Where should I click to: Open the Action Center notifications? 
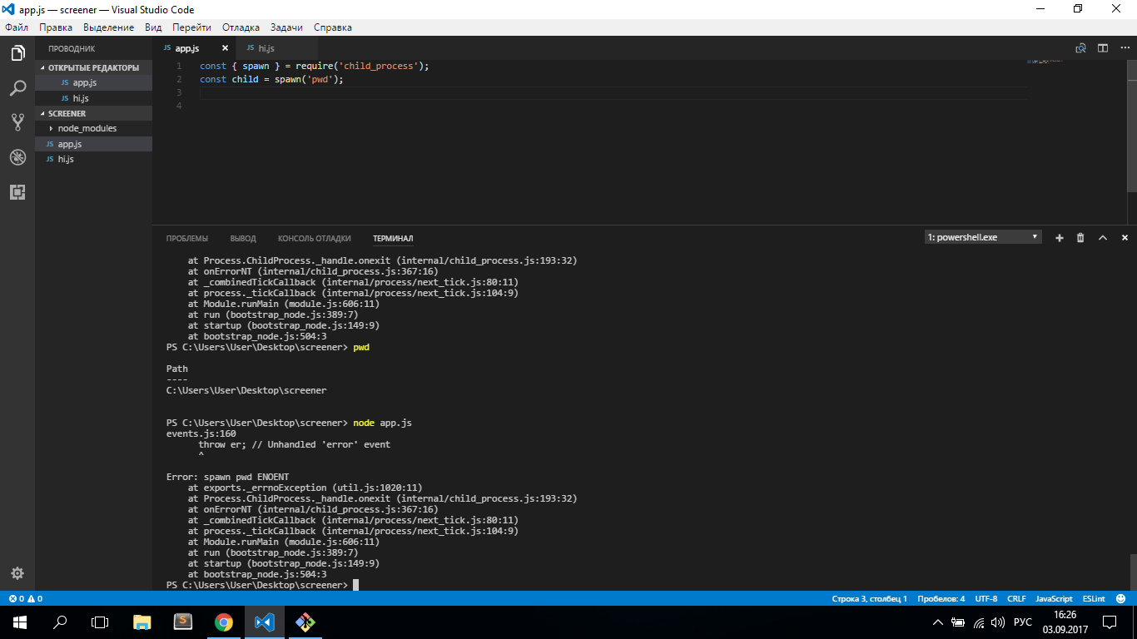(1110, 622)
